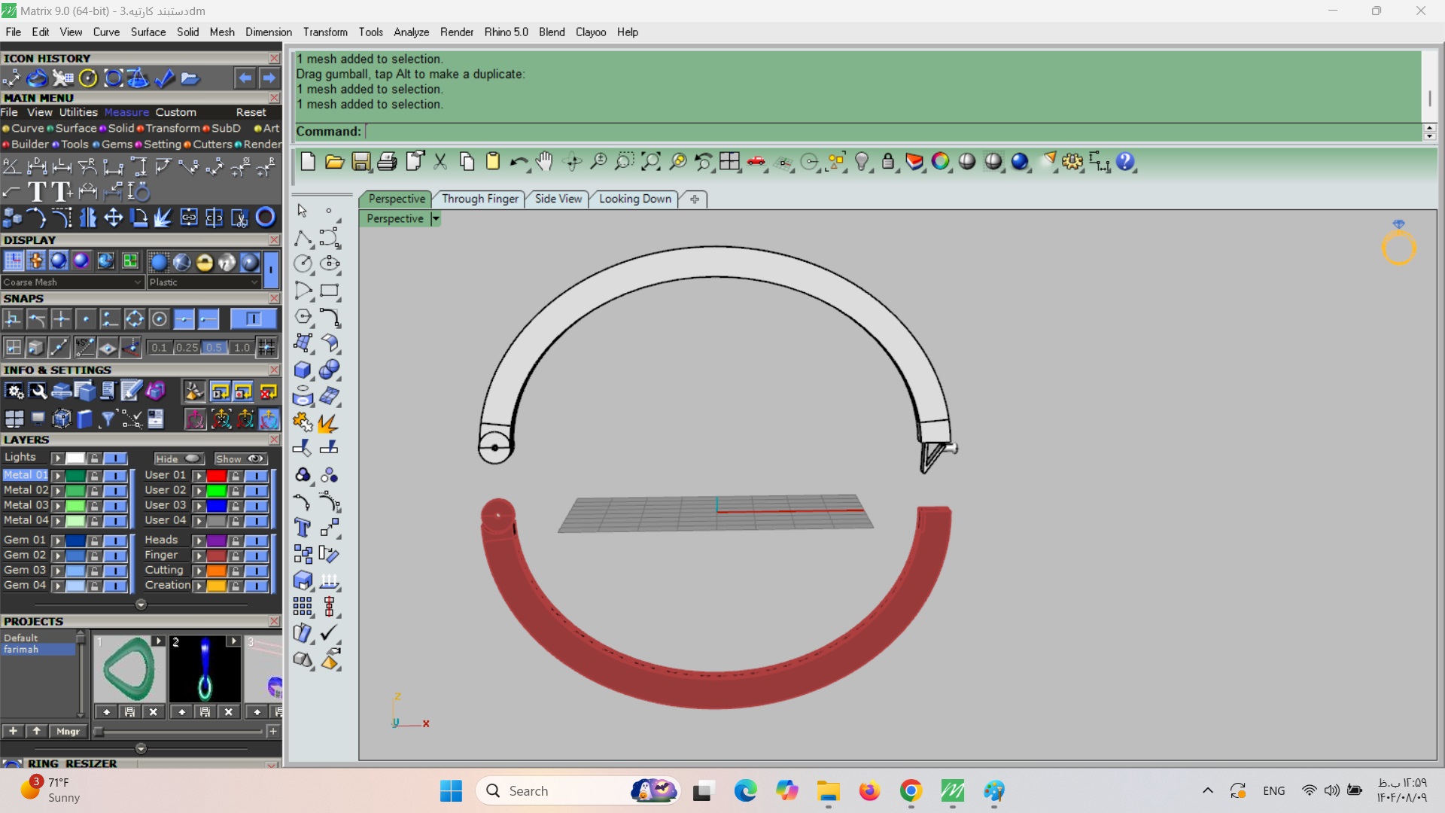Viewport: 1445px width, 813px height.
Task: Open the Coarse Mesh dropdown
Action: tap(138, 282)
